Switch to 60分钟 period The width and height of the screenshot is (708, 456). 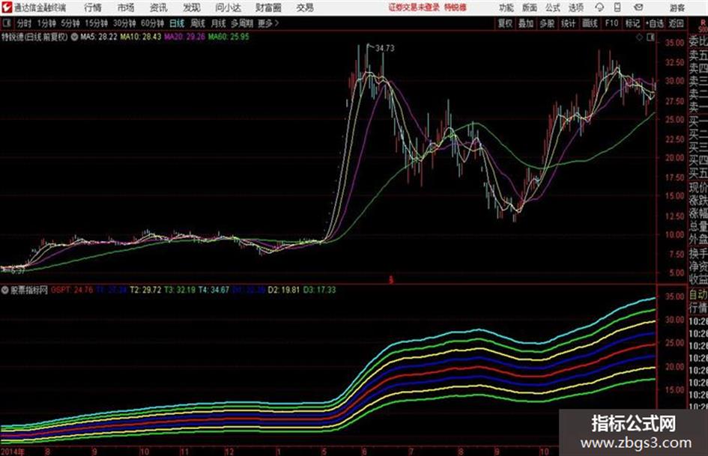point(152,23)
